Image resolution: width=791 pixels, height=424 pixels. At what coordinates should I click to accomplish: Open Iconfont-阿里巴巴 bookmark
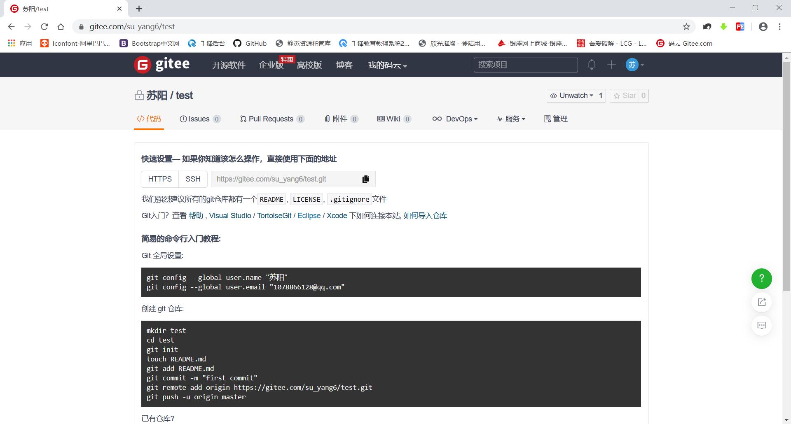(75, 43)
